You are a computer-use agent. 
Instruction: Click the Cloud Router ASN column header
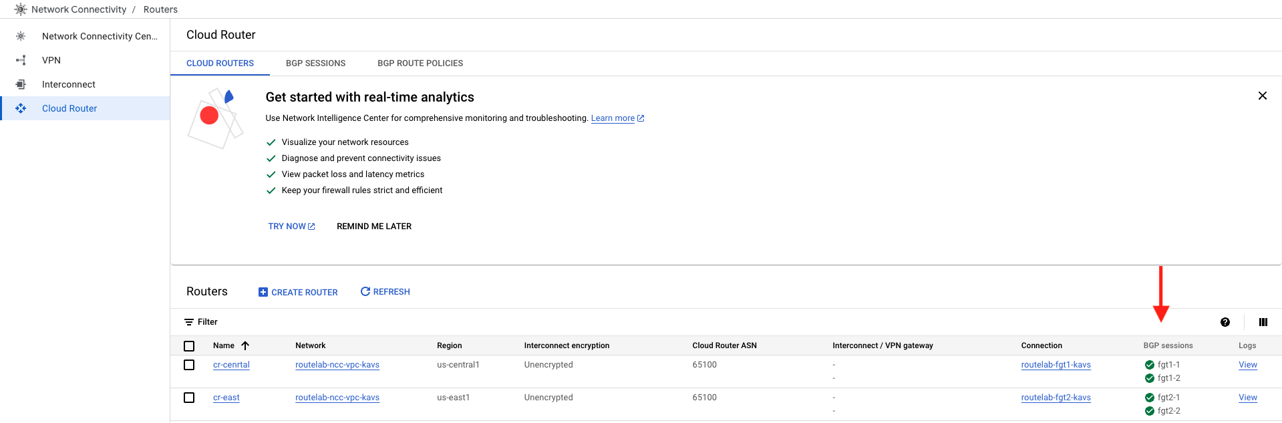[x=725, y=345]
